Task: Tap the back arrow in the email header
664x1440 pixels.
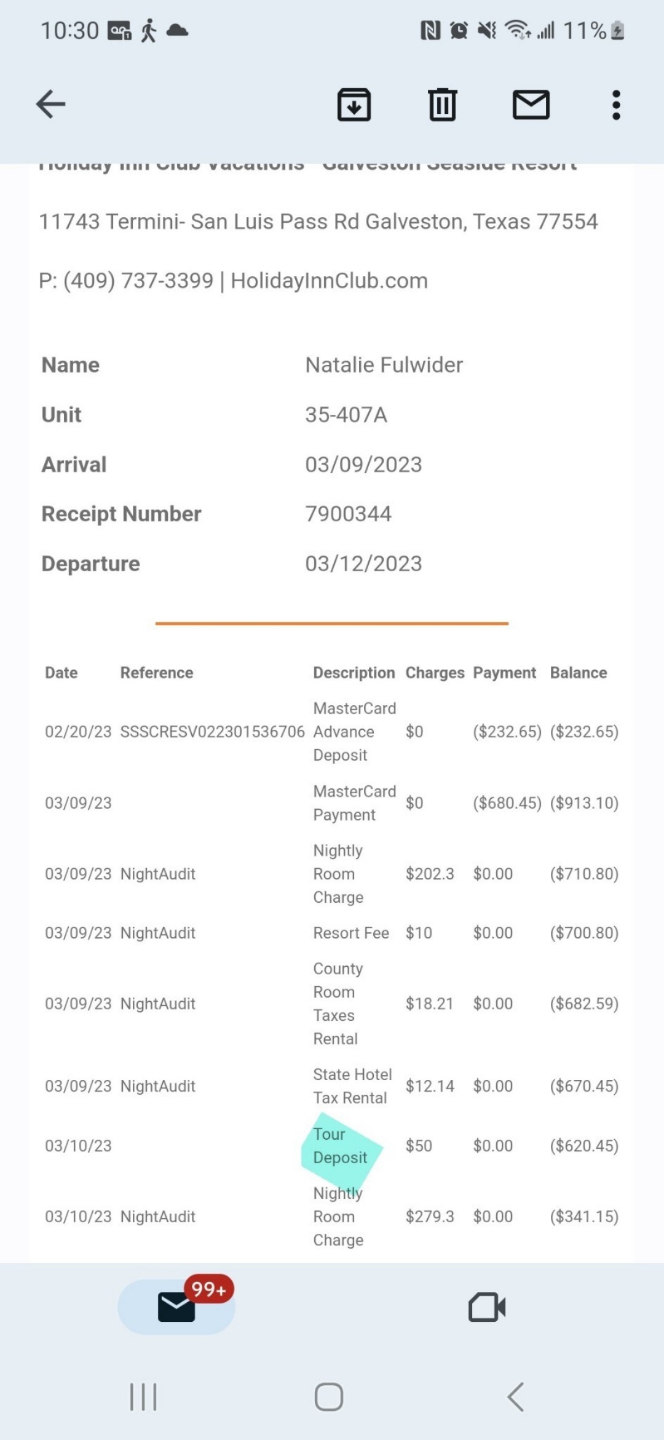Action: coord(50,104)
